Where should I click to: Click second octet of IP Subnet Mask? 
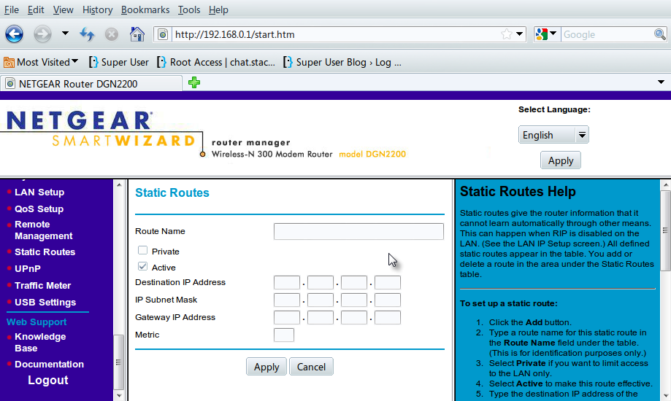point(321,300)
